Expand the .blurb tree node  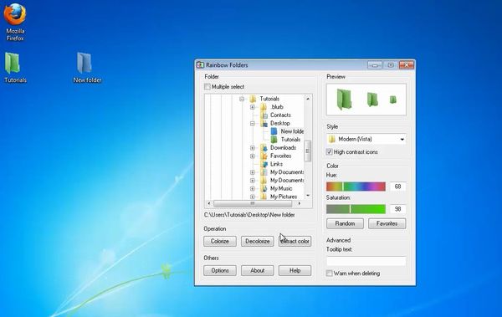(x=253, y=107)
